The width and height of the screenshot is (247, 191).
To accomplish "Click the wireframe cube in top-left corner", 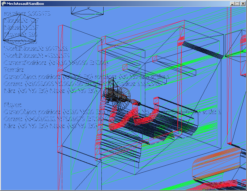I will click(x=20, y=30).
